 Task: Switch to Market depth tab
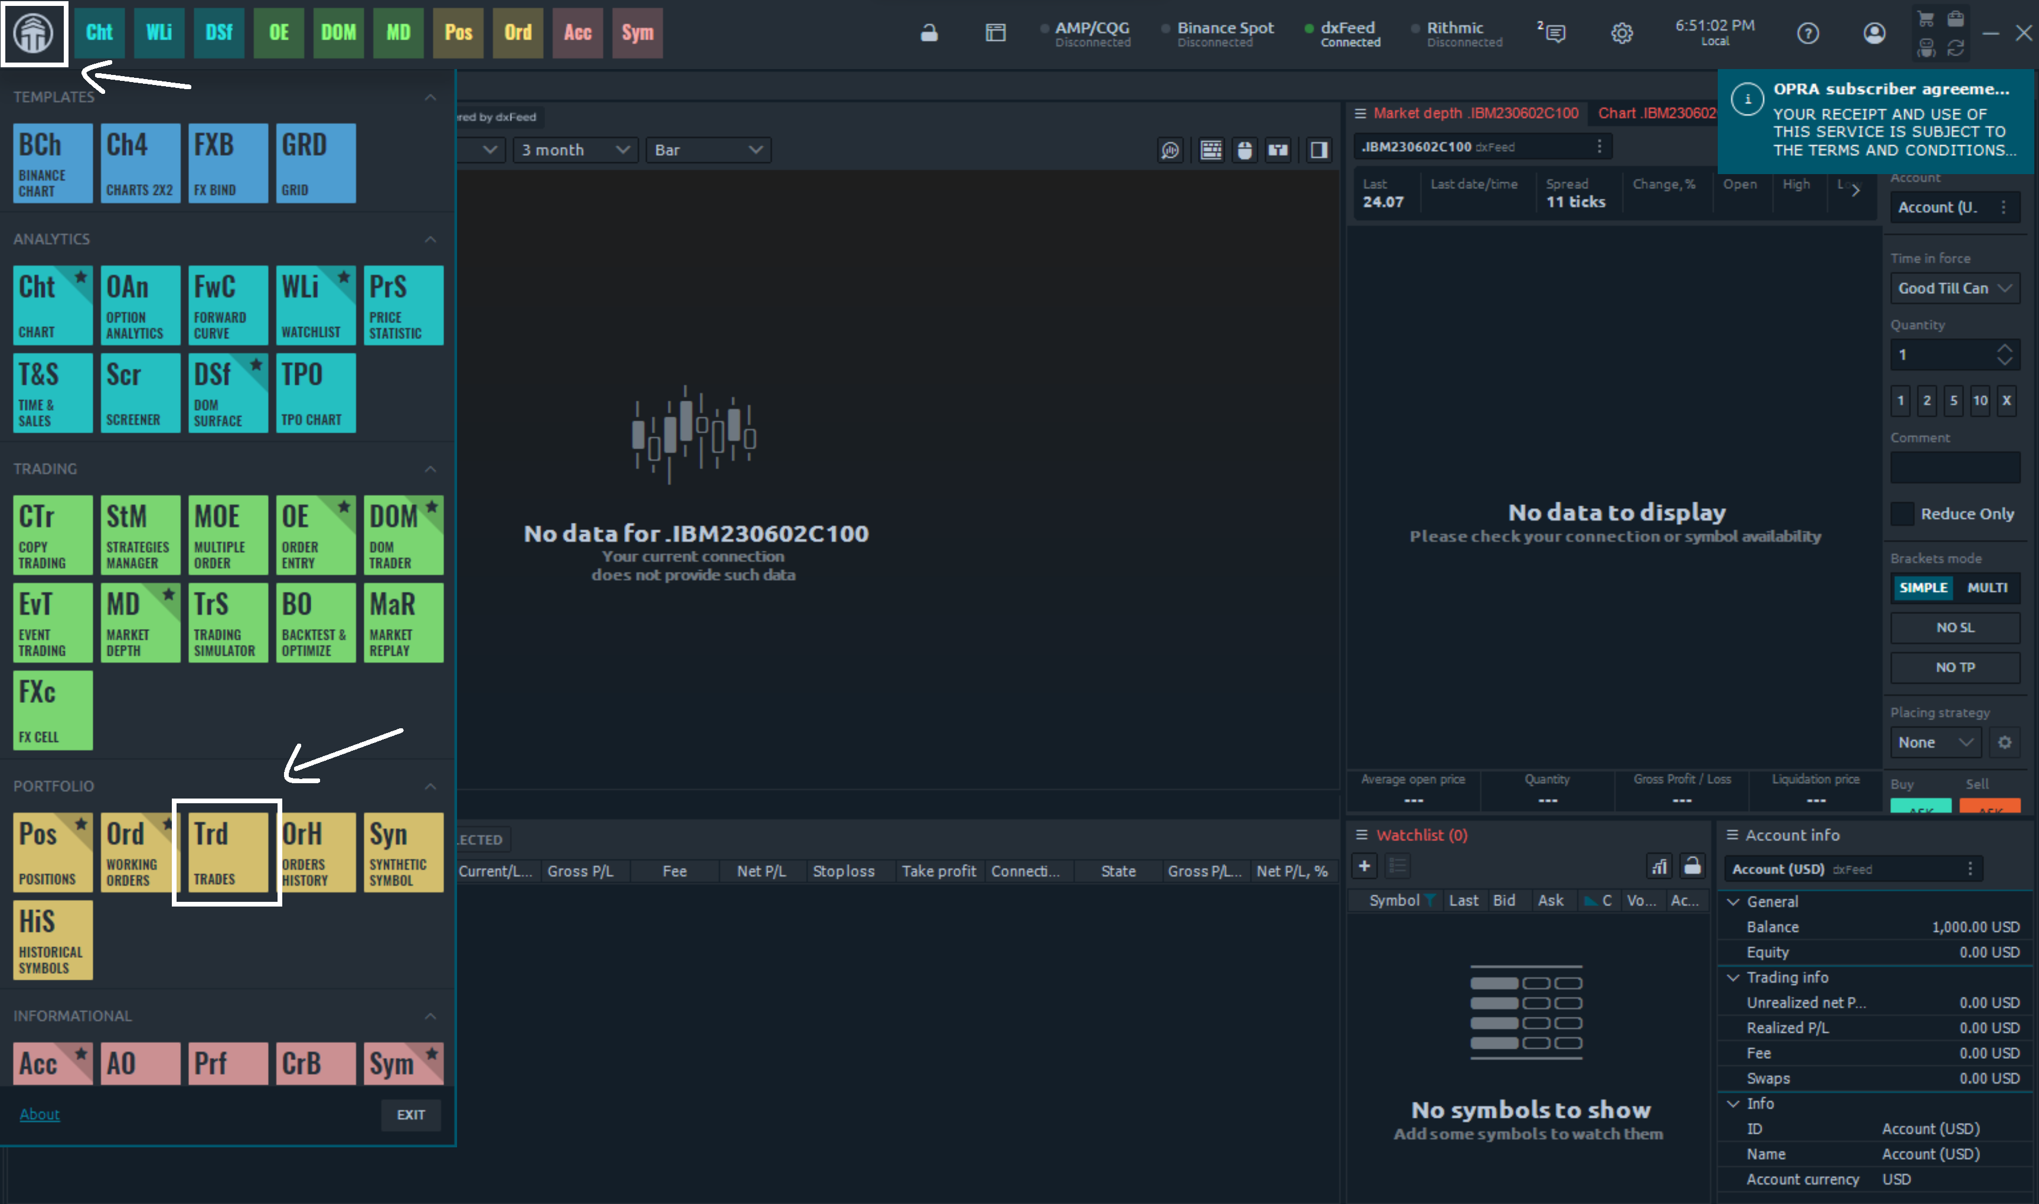1475,113
